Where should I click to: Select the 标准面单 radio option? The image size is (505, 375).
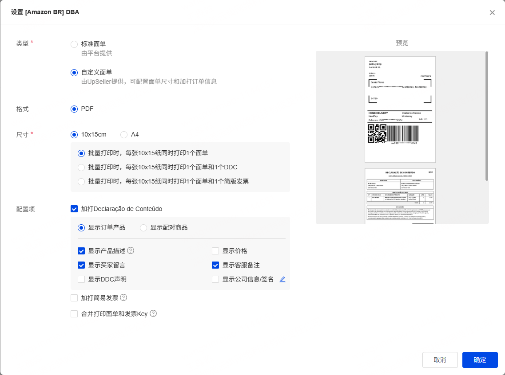(74, 44)
